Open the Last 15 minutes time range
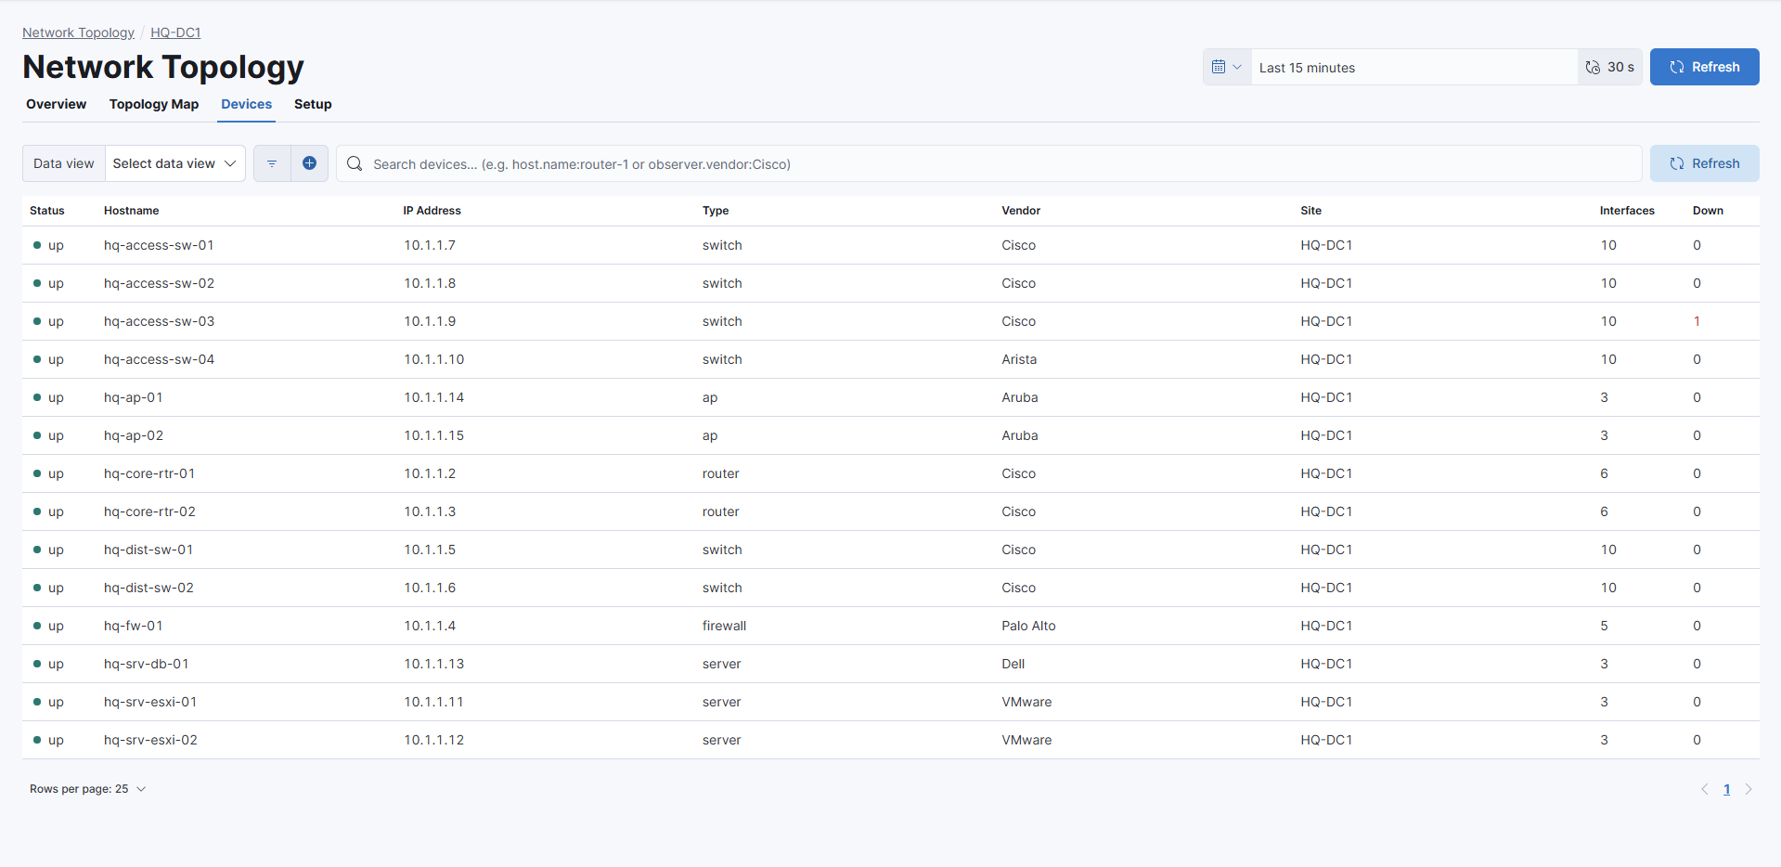Image resolution: width=1781 pixels, height=867 pixels. tap(1413, 67)
